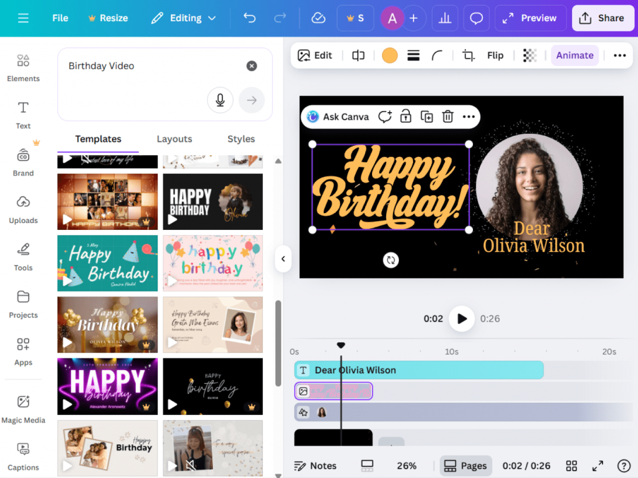Open the Magic Media sidebar panel
Screen dimensions: 638x478
[23, 409]
